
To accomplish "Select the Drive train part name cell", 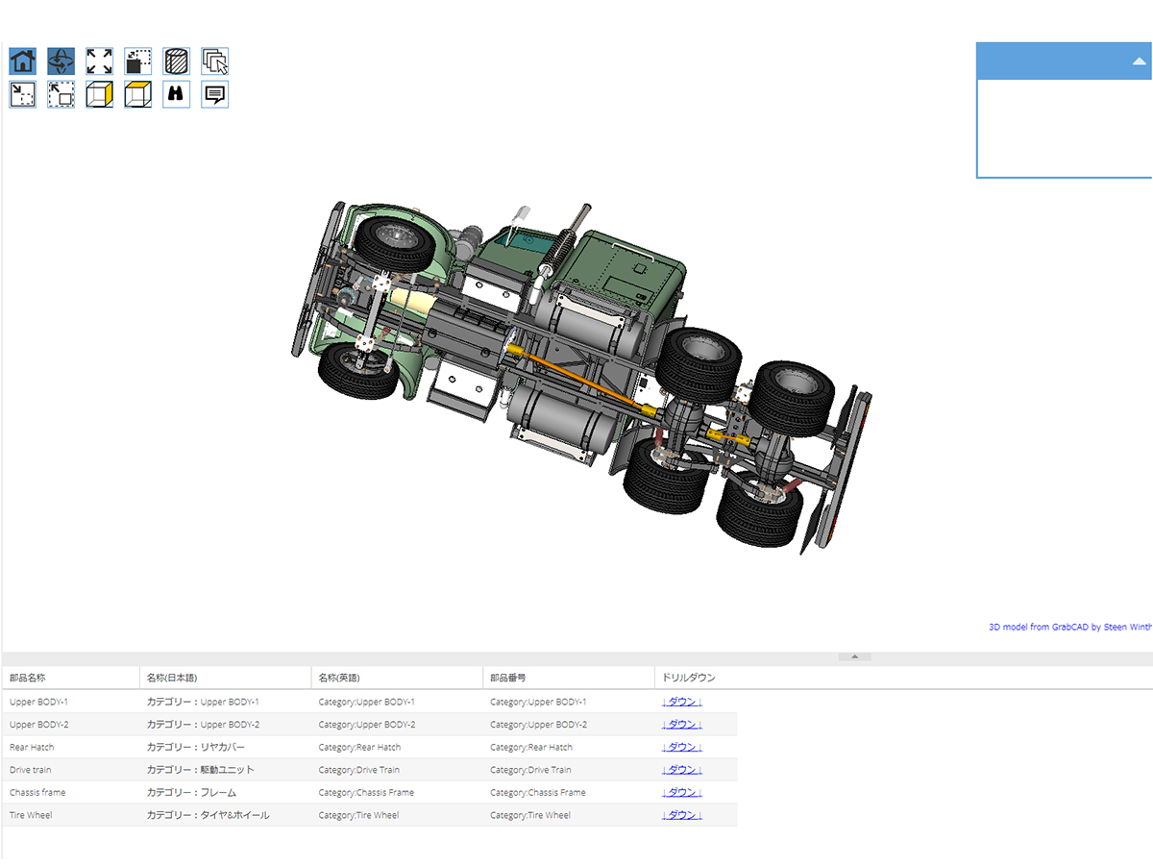I will tap(71, 770).
